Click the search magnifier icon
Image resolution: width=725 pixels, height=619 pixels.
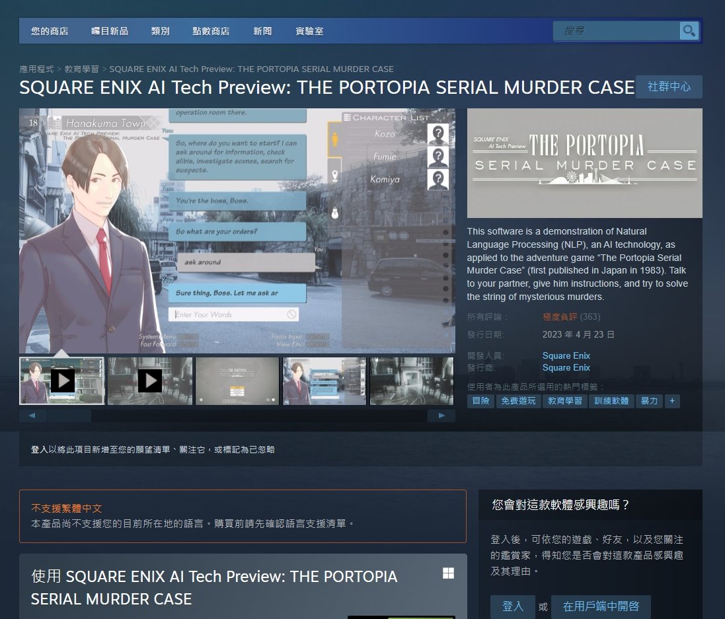coord(689,30)
